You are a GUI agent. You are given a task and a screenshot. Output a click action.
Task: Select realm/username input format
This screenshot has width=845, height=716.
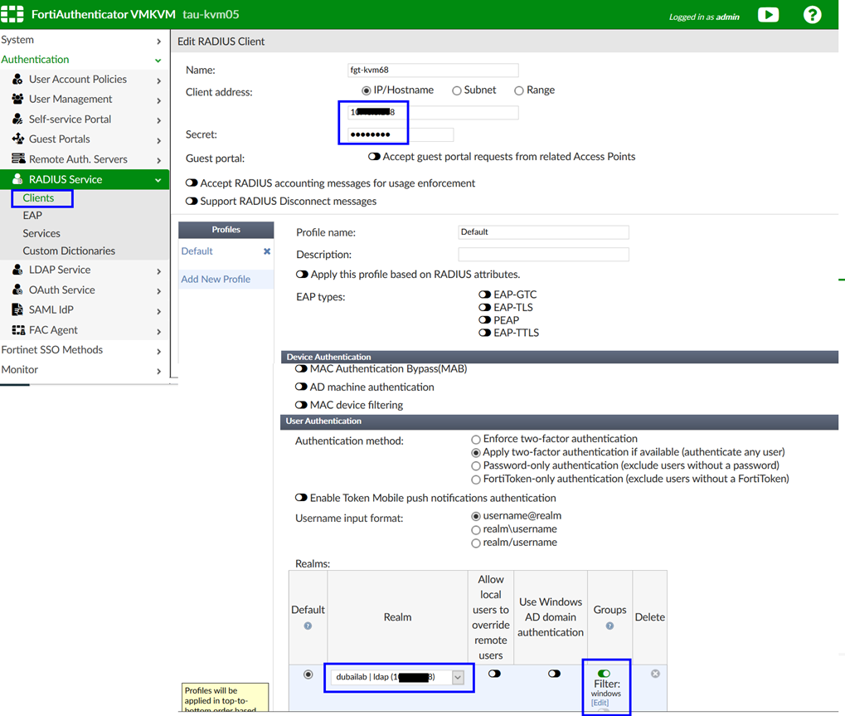pyautogui.click(x=476, y=543)
